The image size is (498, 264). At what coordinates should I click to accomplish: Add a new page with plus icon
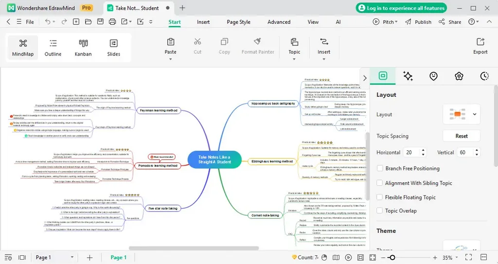89,258
